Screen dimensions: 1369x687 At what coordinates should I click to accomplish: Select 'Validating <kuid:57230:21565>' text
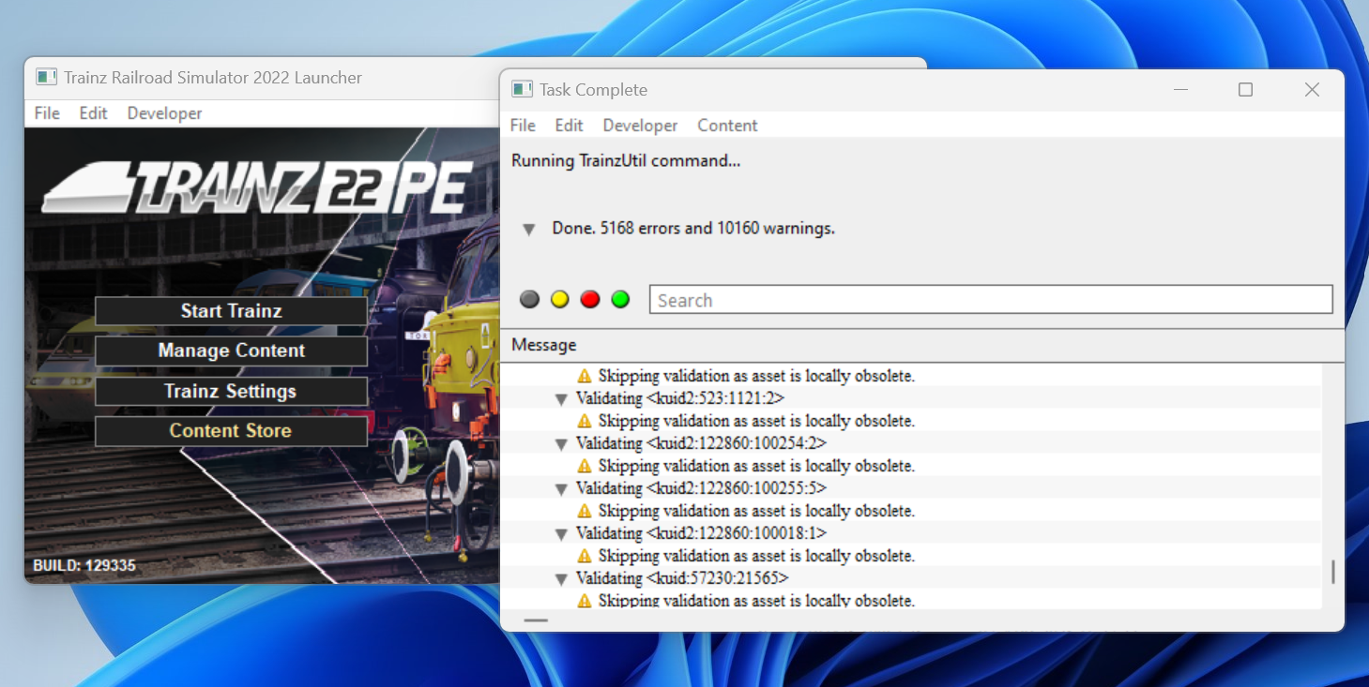[x=682, y=578]
